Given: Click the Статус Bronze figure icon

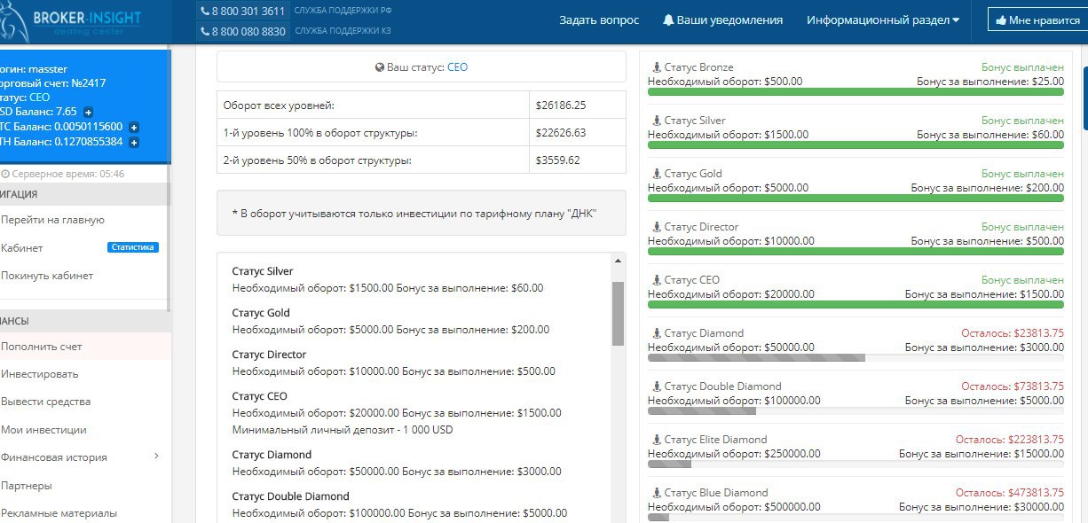Looking at the screenshot, I should 657,67.
